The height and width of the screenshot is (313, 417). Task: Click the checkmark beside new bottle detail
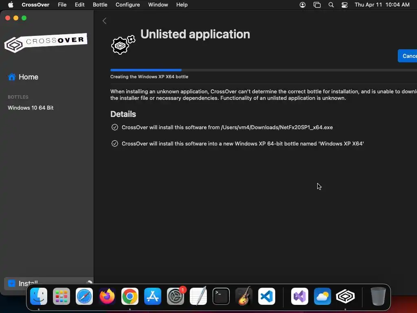114,143
